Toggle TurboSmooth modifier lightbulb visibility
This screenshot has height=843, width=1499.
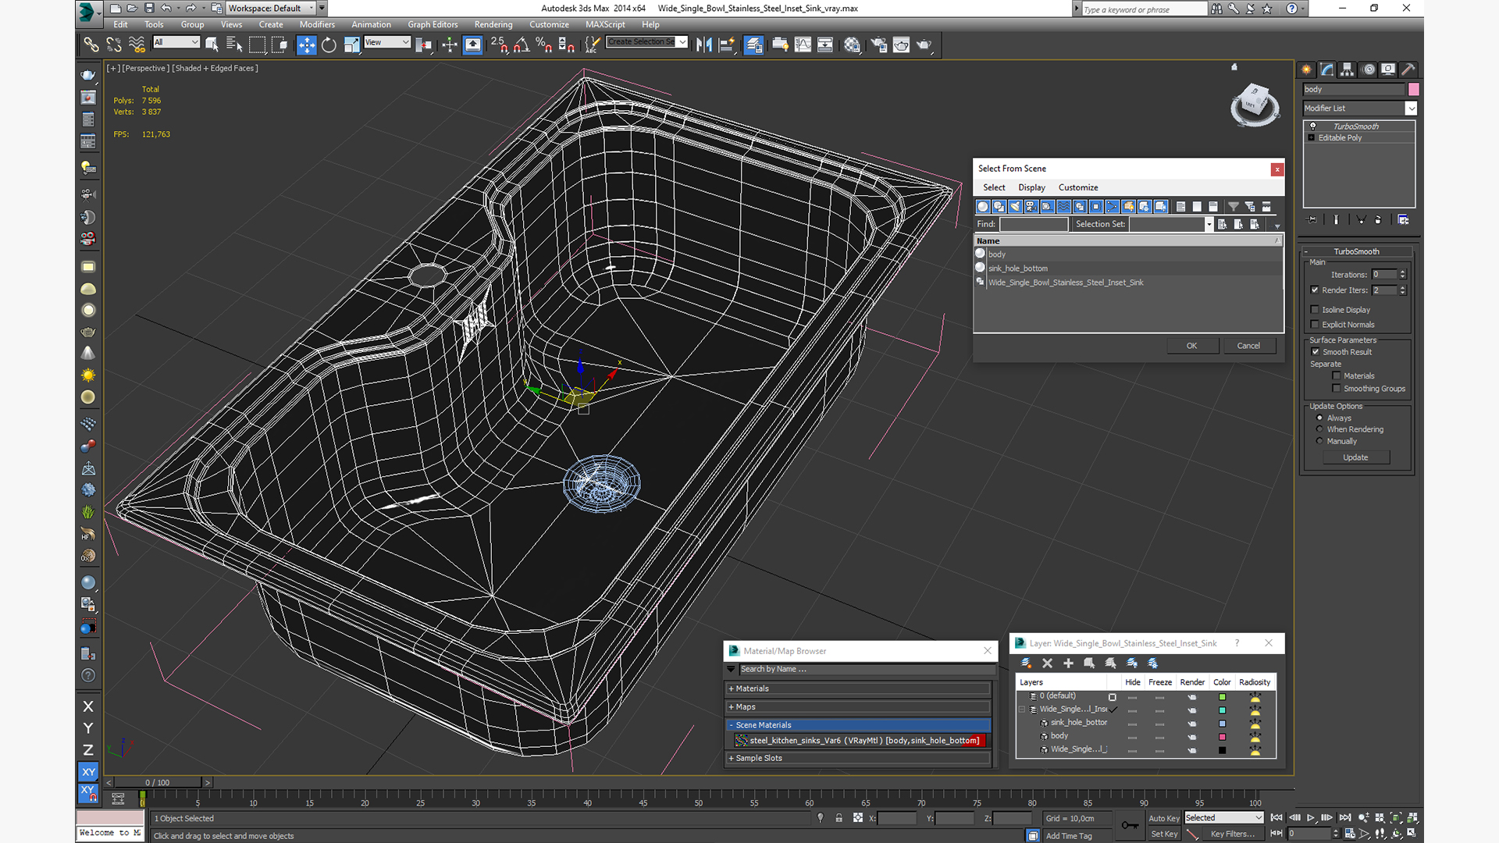pyautogui.click(x=1312, y=126)
